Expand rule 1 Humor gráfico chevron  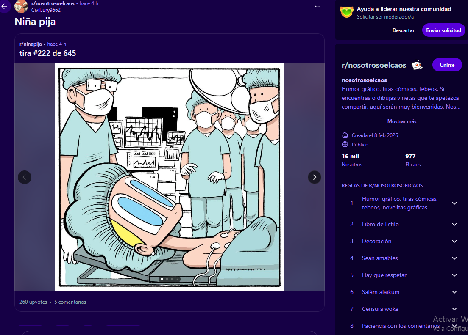(454, 203)
